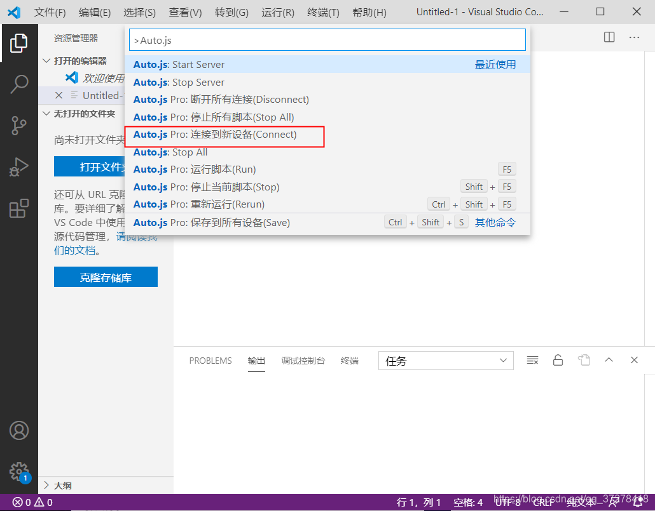
Task: Close the bottom panel
Action: point(634,359)
